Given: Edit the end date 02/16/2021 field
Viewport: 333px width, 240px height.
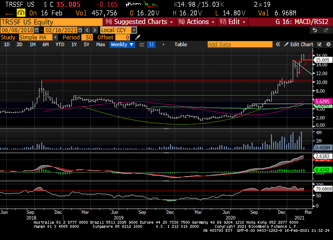Looking at the screenshot, I should (61, 30).
